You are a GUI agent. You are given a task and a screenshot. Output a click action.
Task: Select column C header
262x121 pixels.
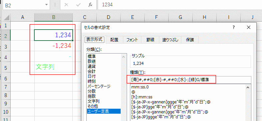coord(85,17)
